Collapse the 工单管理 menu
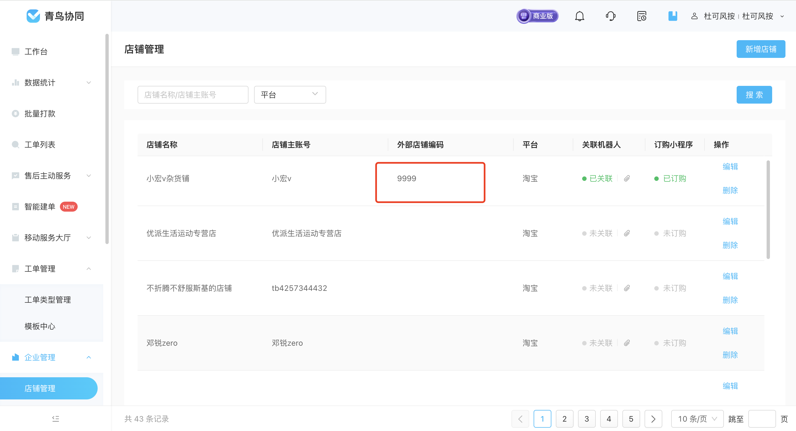The height and width of the screenshot is (431, 796). [89, 268]
